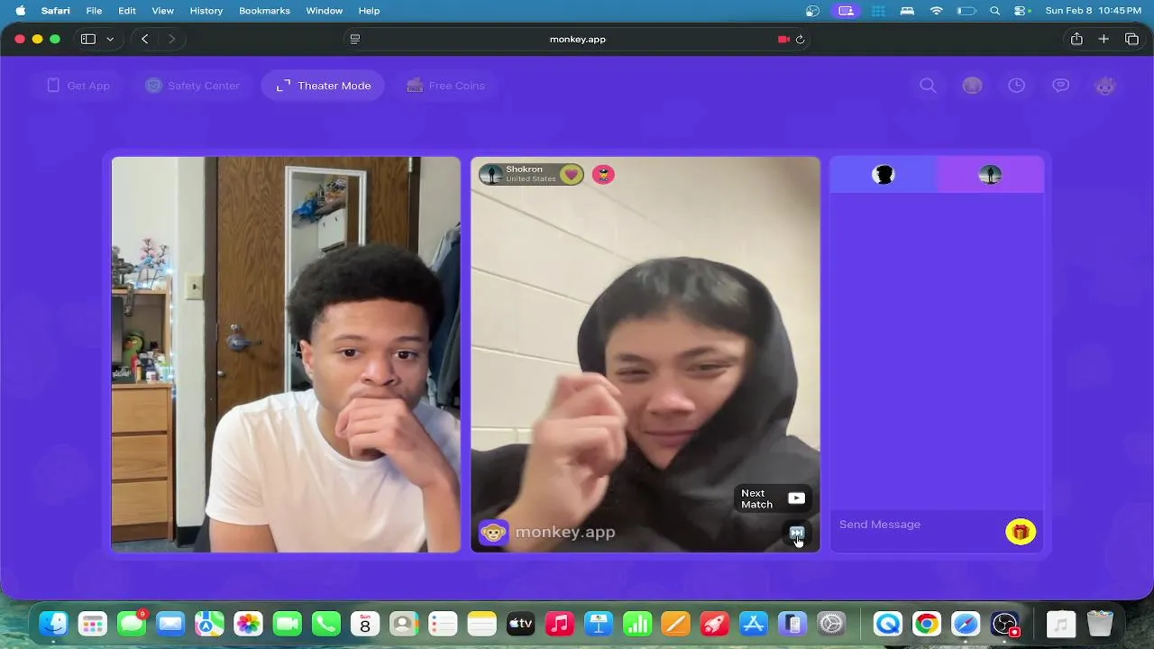
Task: Click the battery status icon
Action: tap(966, 11)
